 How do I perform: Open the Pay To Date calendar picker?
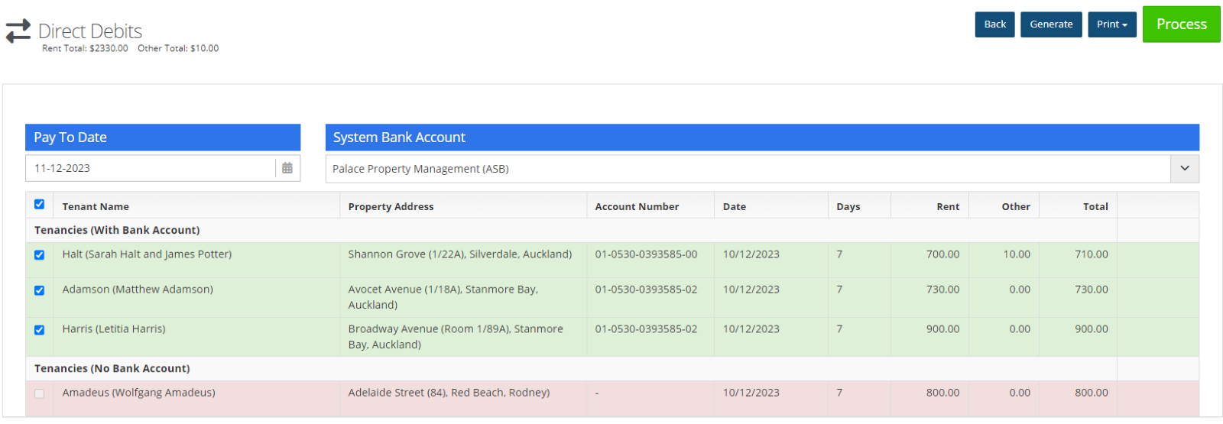coord(287,168)
